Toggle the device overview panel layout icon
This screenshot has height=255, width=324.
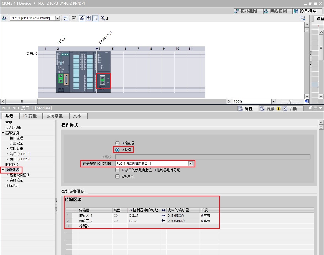point(95,18)
